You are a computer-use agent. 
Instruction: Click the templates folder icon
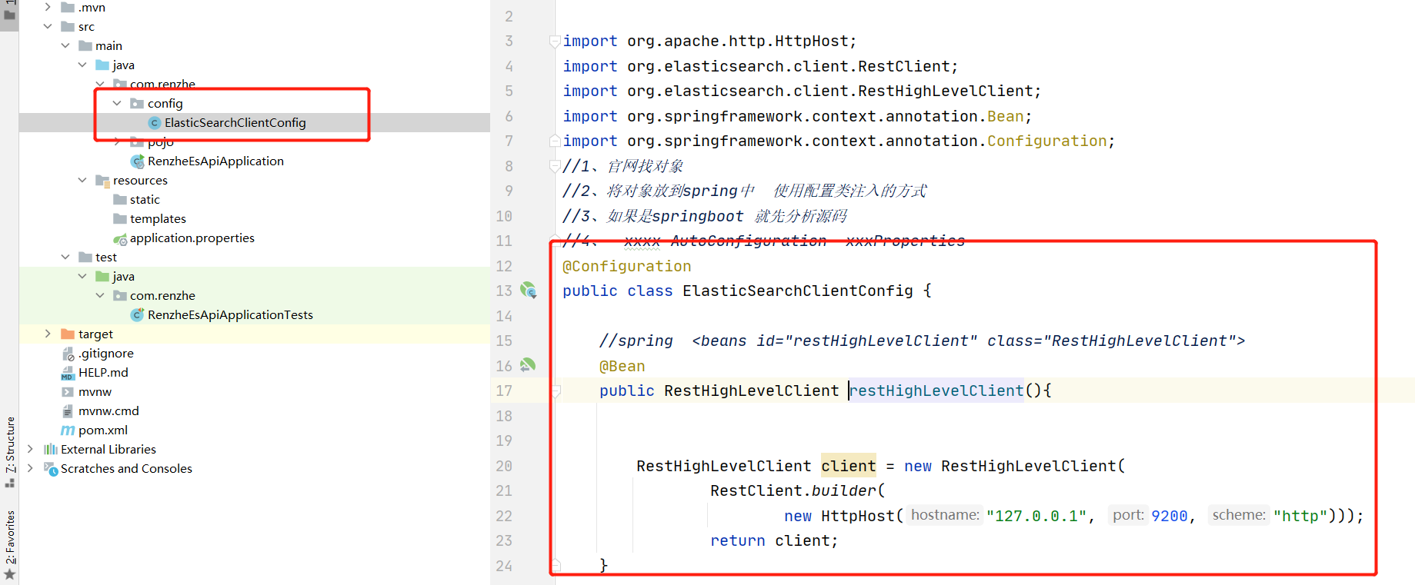[x=120, y=218]
